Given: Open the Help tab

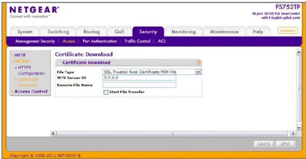Looking at the screenshot, I should 258,32.
